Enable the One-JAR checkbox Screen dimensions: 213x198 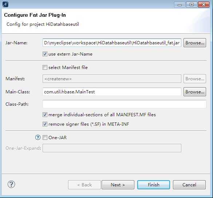click(x=45, y=138)
